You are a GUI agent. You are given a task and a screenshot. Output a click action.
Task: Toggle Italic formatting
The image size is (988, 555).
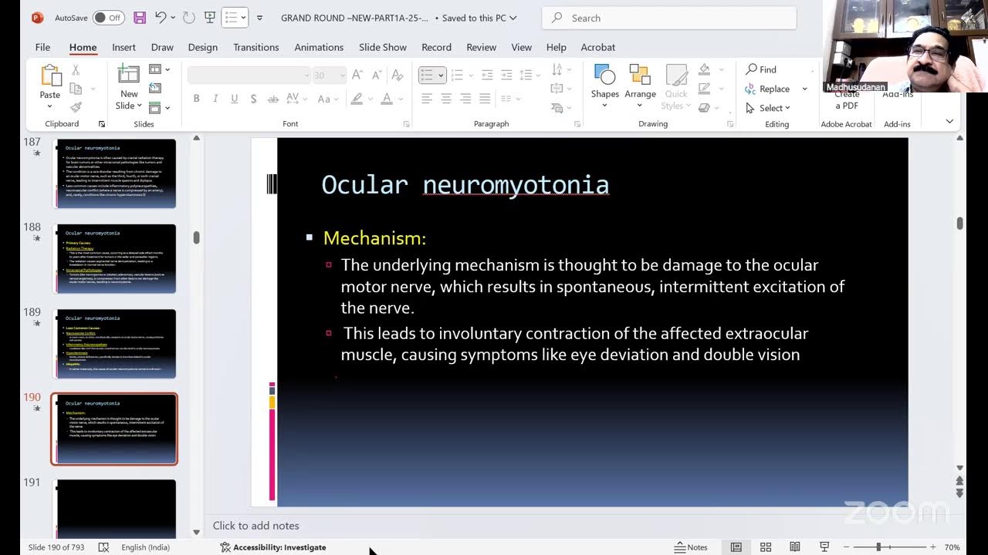[x=215, y=99]
